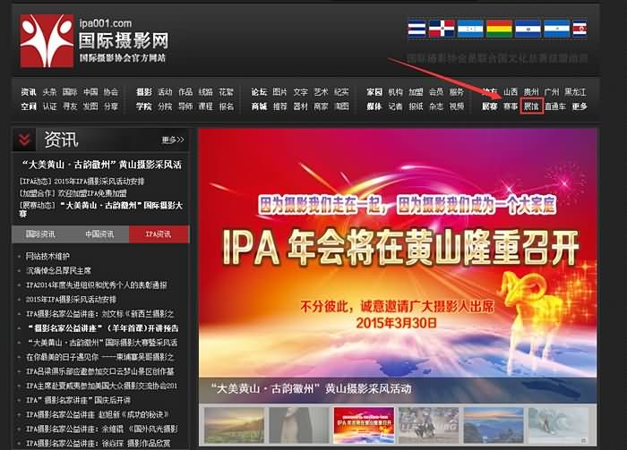Screen dimensions: 627x450
Task: Open [IPA动态] 2015年IPA摄影采风活动安排
Action: [82, 182]
